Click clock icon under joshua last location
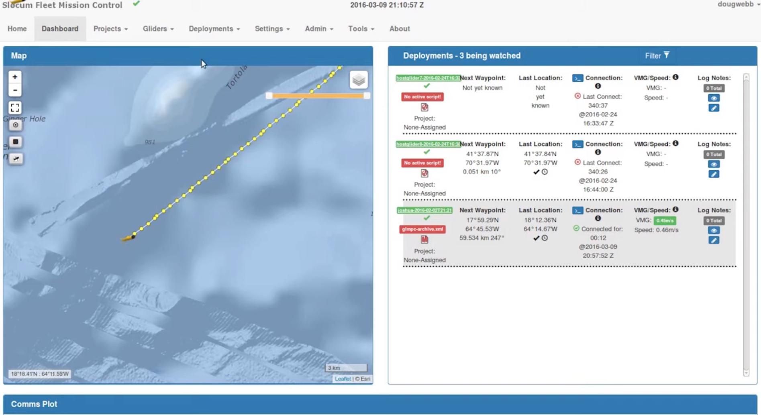761x415 pixels. tap(545, 238)
